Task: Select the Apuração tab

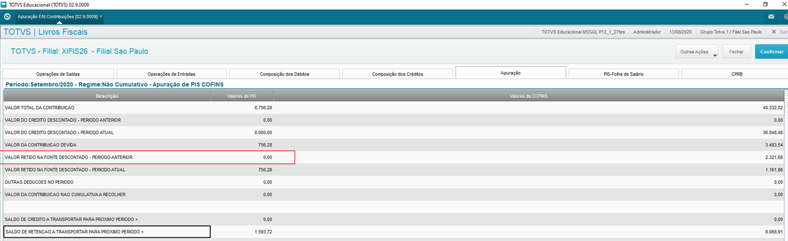Action: tap(510, 73)
